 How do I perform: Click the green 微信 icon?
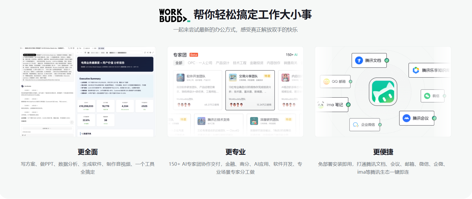[x=427, y=96]
